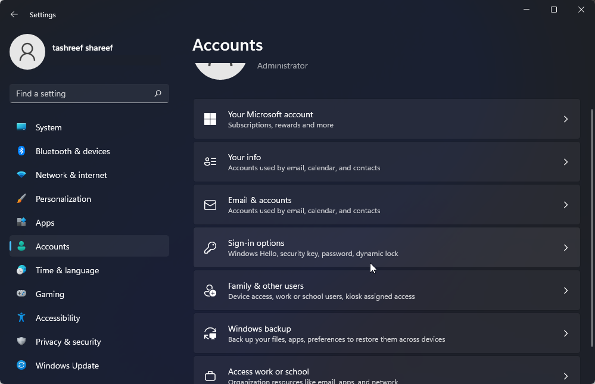Select the Accessibility icon
The height and width of the screenshot is (384, 595).
pos(23,318)
